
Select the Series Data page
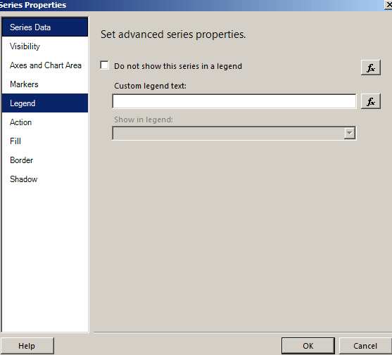[45, 27]
